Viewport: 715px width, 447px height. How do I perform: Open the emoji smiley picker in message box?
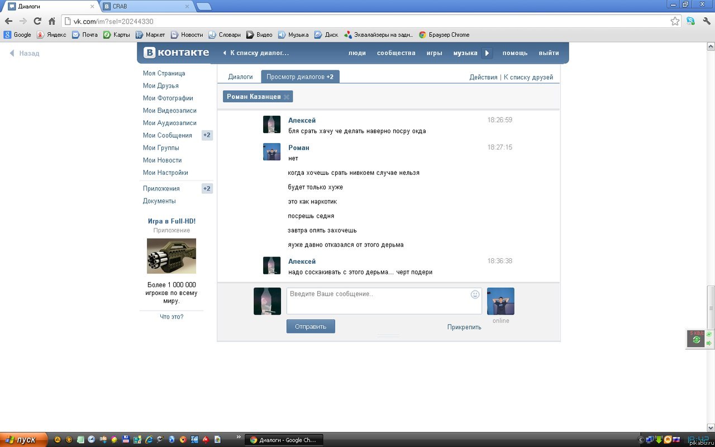pos(475,294)
